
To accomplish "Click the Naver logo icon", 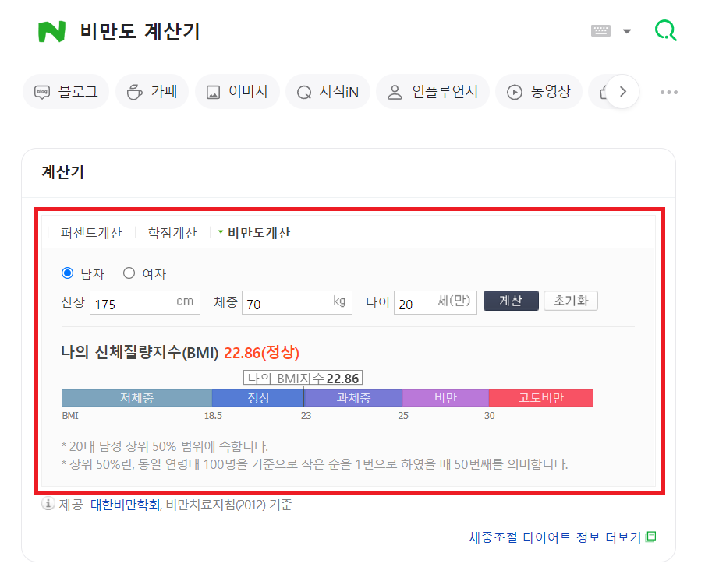I will (51, 31).
